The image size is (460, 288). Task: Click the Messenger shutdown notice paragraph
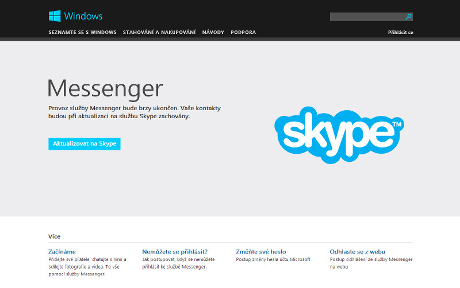[135, 112]
